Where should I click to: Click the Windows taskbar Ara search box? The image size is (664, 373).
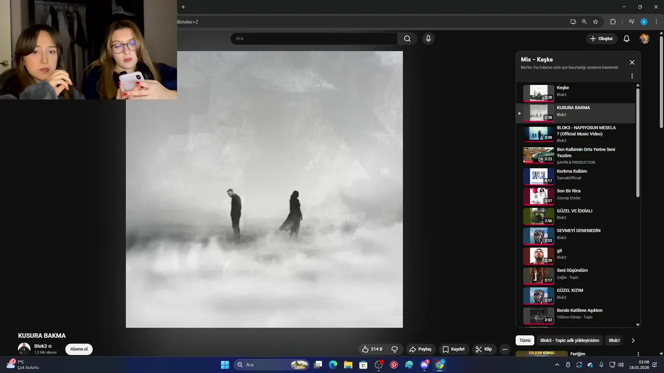pyautogui.click(x=271, y=365)
